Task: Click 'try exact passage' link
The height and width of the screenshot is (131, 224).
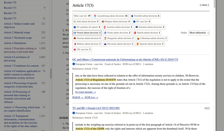Action: (x=85, y=92)
